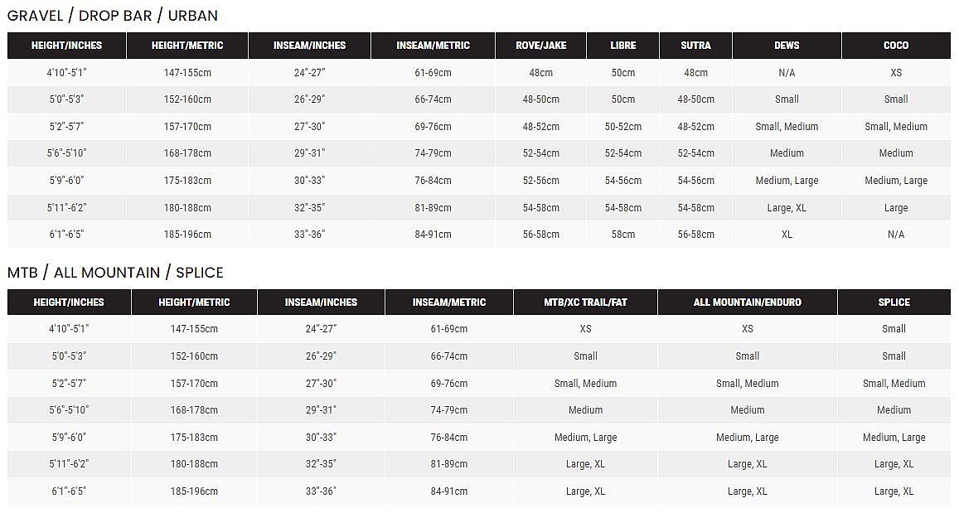Click the MTB/XC TRAIL/FAT column header
Viewport: 959px width, 513px height.
click(x=585, y=302)
